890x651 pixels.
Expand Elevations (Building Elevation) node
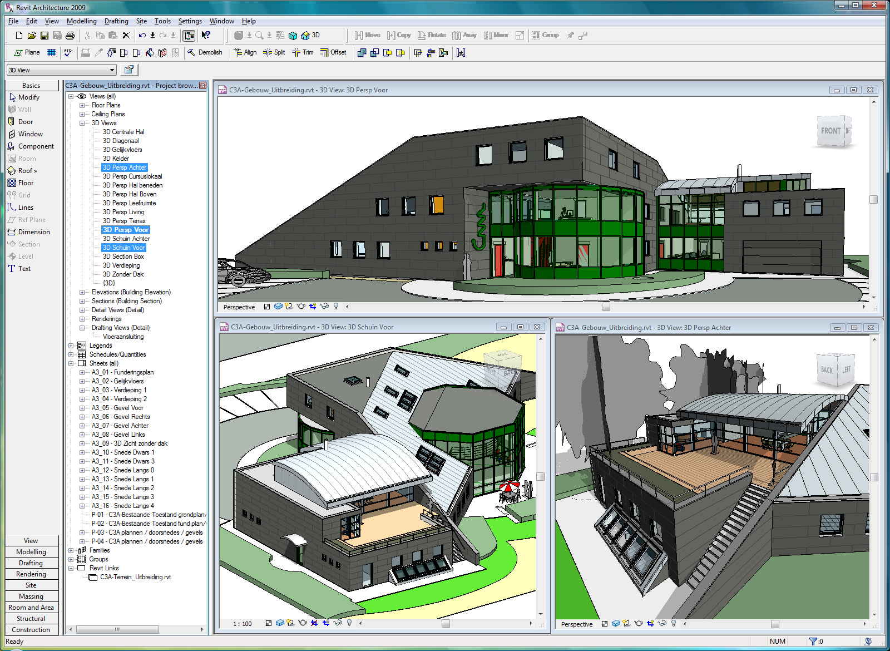click(x=82, y=292)
